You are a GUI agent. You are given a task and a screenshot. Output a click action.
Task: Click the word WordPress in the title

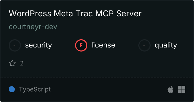pyautogui.click(x=30, y=14)
